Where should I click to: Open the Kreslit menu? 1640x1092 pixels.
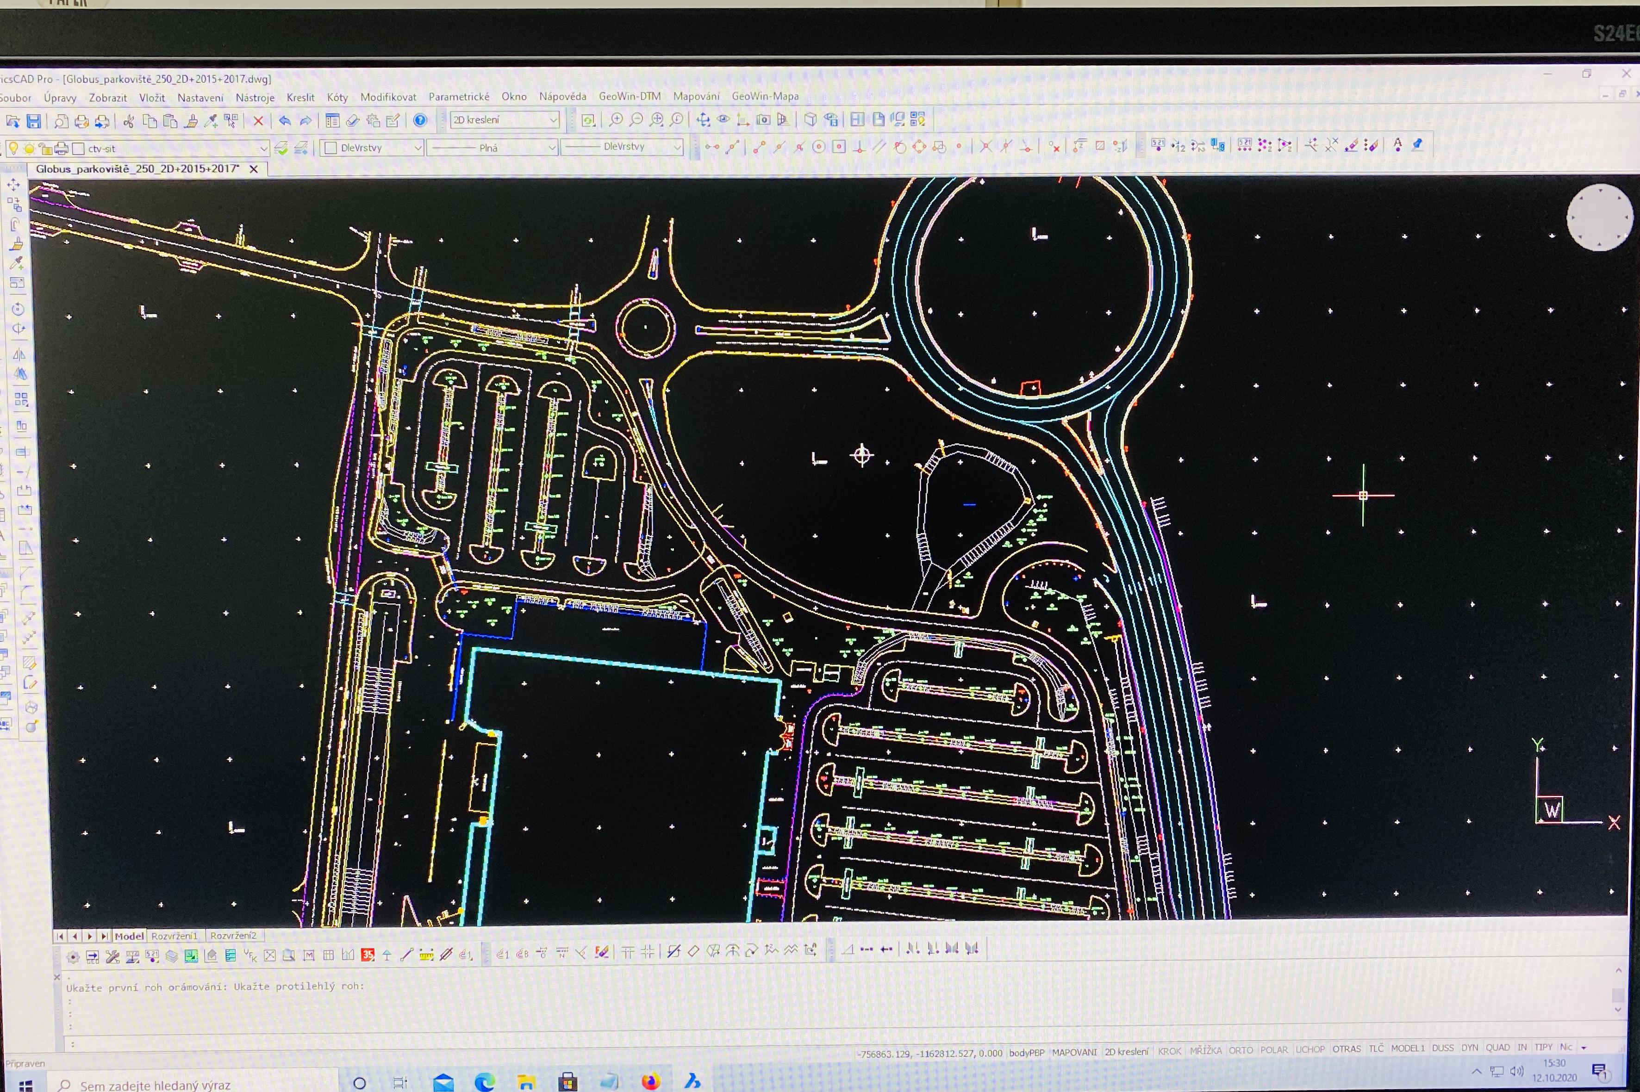[x=300, y=98]
